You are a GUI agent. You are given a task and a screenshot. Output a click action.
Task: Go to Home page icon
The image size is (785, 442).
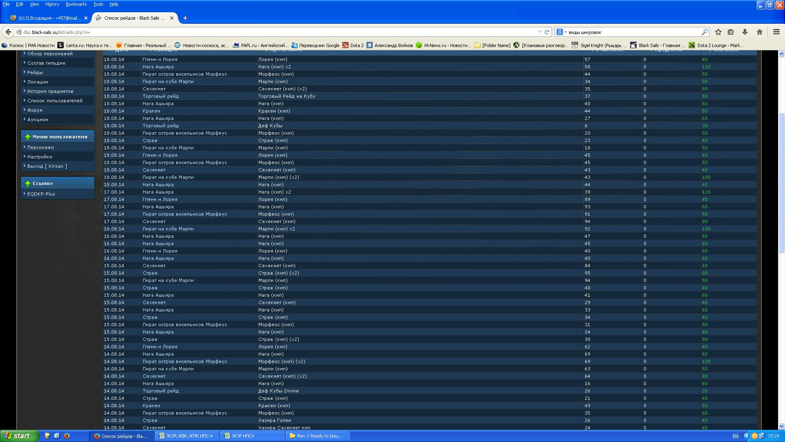coord(760,32)
